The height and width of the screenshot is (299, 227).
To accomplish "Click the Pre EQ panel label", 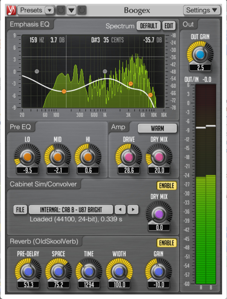I will pos(20,127).
